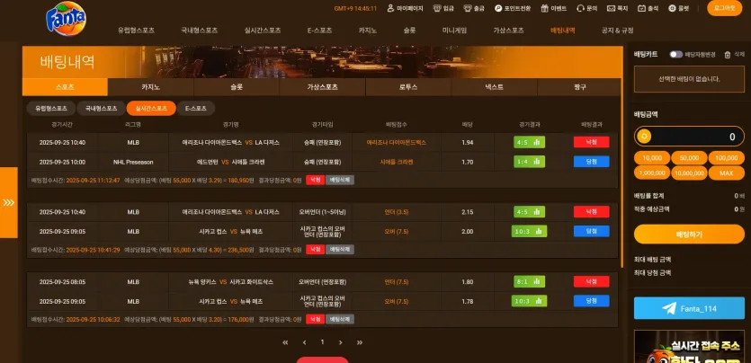Open 포인트전환 point conversion icon
Screen dimensions: 751x363
click(x=498, y=8)
